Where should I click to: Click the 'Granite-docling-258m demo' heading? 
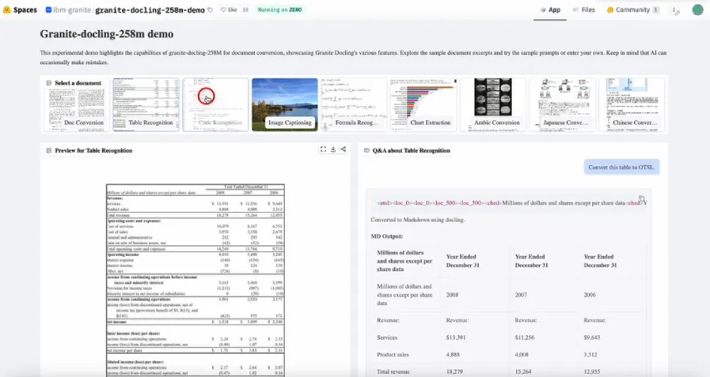[106, 34]
